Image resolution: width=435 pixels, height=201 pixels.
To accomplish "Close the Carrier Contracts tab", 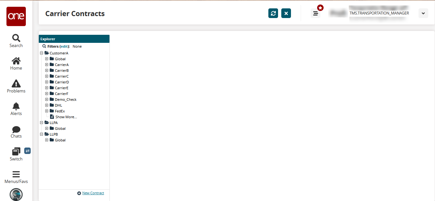I will pyautogui.click(x=286, y=13).
